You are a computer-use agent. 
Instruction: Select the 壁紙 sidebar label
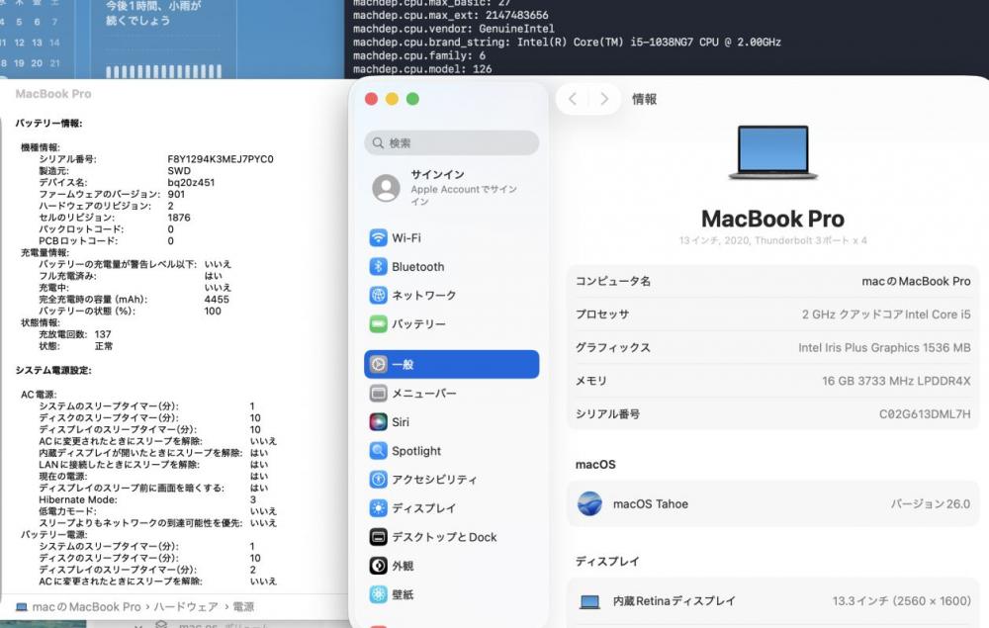403,594
